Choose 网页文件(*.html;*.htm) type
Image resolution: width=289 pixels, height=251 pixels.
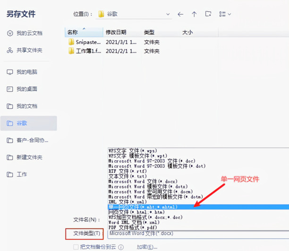pyautogui.click(x=198, y=212)
